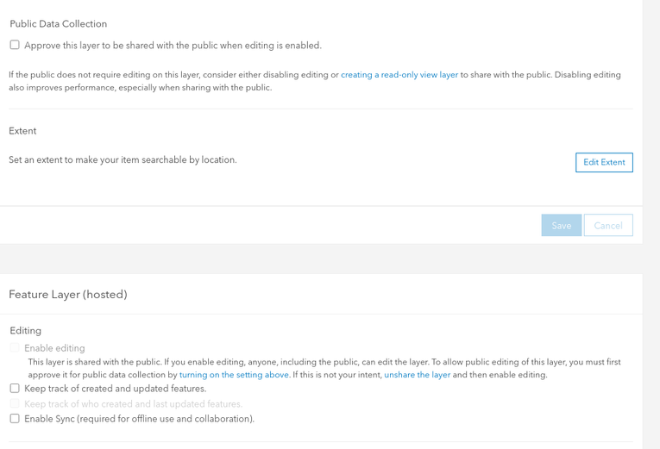Image resolution: width=660 pixels, height=449 pixels.
Task: Follow the 'turning on the setting above' link
Action: pyautogui.click(x=234, y=375)
